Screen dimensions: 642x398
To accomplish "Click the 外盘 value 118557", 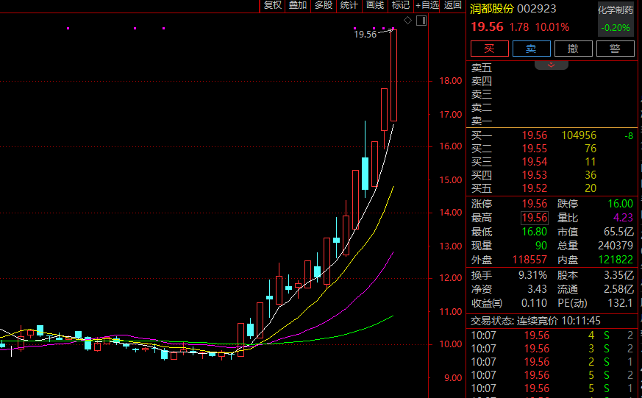I will click(x=529, y=260).
